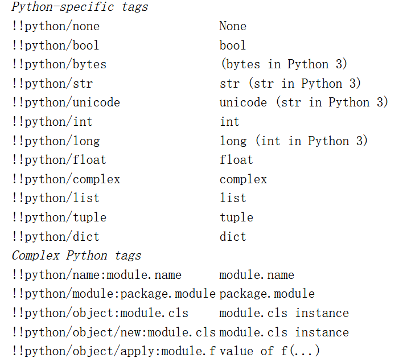Image resolution: width=407 pixels, height=362 pixels.
Task: Select the !!python/name:module.name tag
Action: [x=97, y=275]
